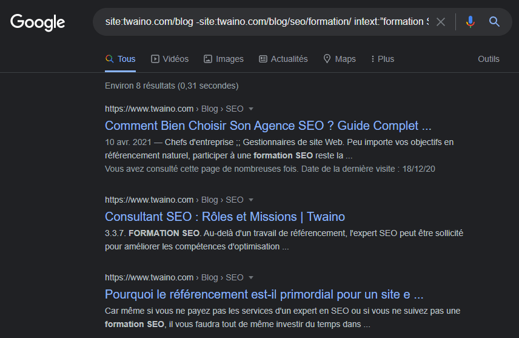Click the Google logo
519x338 pixels.
point(38,22)
